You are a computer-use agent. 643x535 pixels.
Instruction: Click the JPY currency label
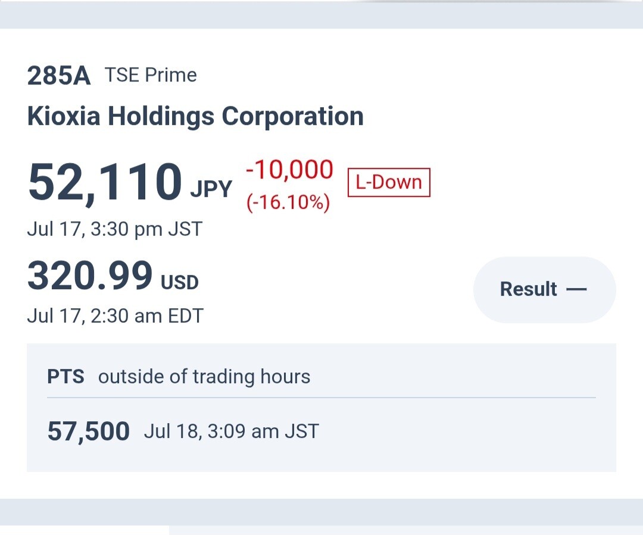point(211,189)
